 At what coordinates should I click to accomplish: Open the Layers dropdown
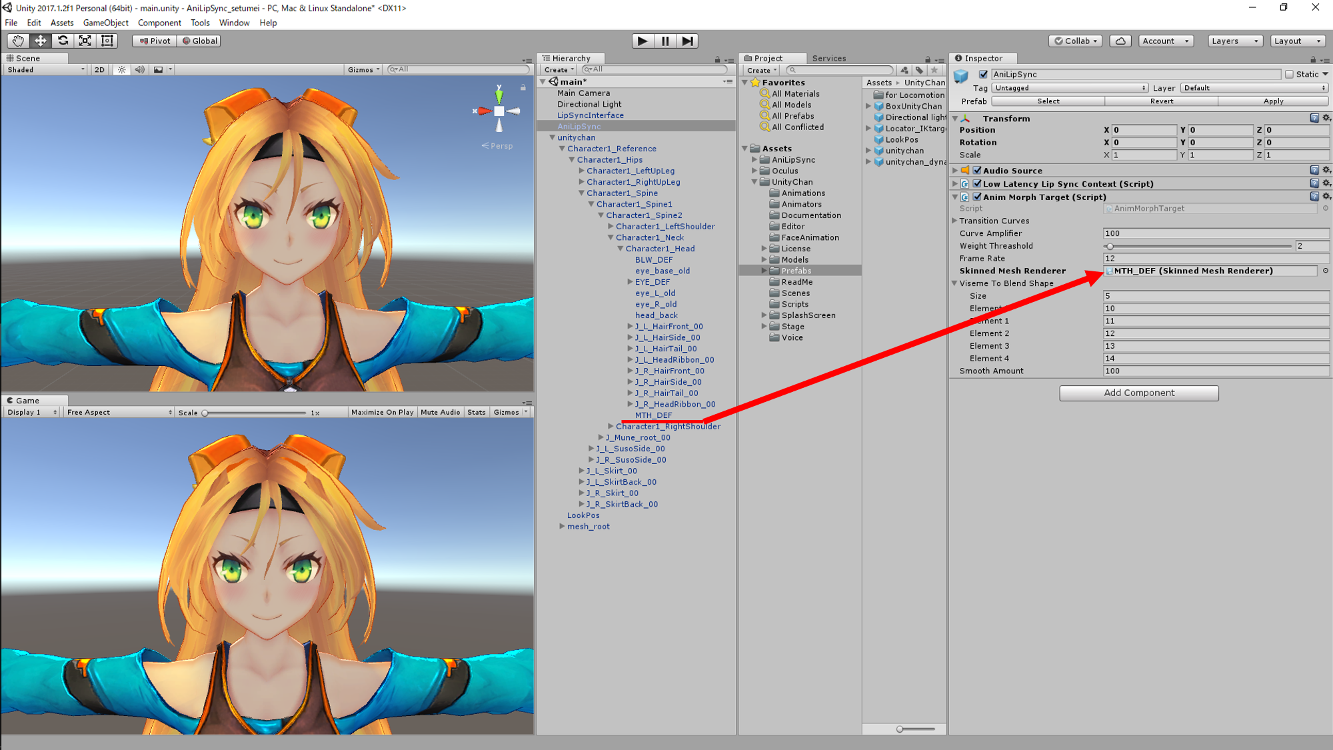pos(1234,41)
